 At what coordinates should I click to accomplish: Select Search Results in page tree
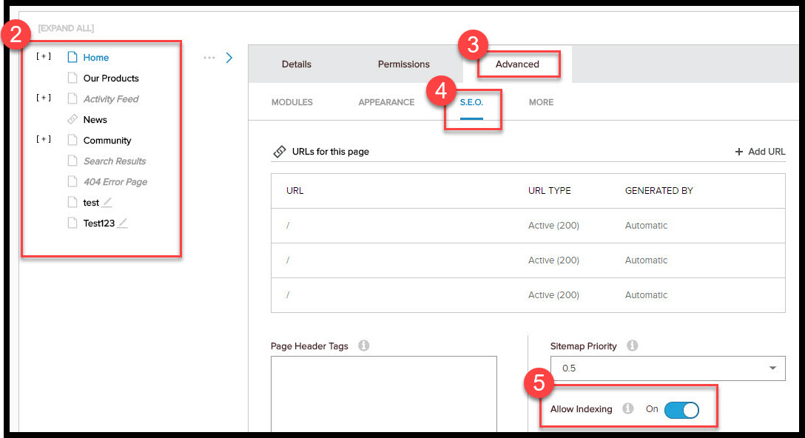tap(115, 161)
